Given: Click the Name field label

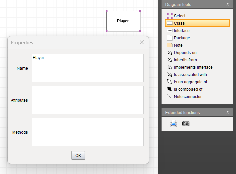Looking at the screenshot, I should point(22,68).
